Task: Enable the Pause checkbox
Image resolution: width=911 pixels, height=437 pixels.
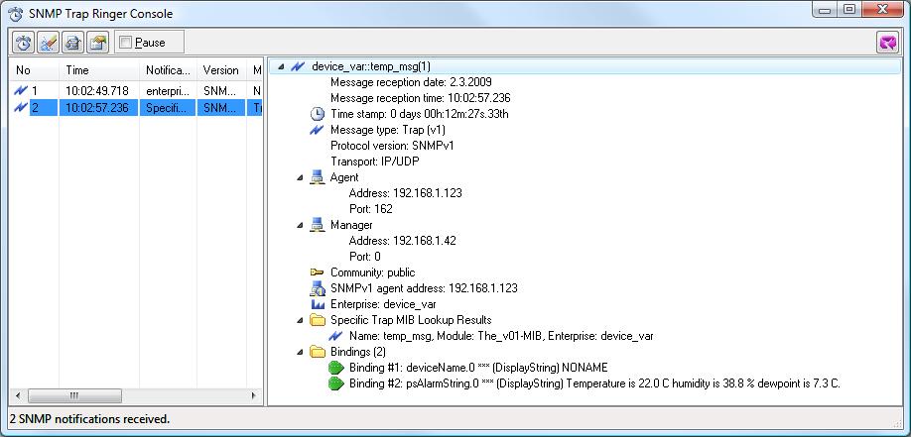Action: 125,43
